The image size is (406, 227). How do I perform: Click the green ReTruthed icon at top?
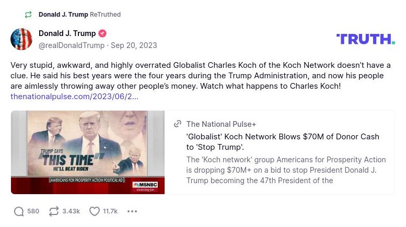pos(28,15)
